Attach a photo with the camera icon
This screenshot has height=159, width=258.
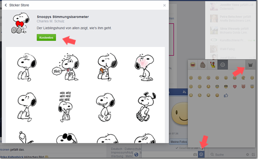[195, 155]
